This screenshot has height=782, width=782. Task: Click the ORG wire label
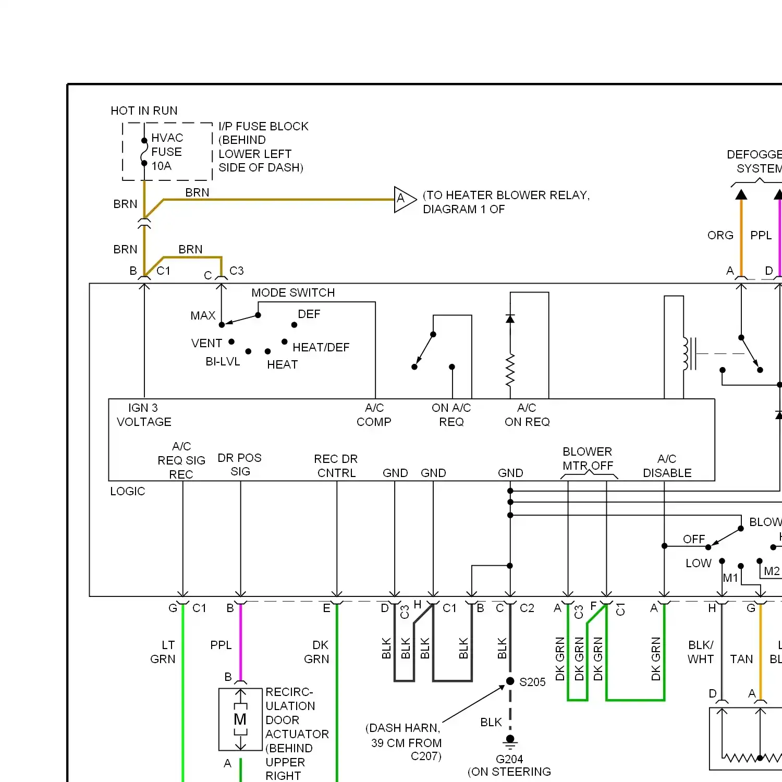coord(720,235)
